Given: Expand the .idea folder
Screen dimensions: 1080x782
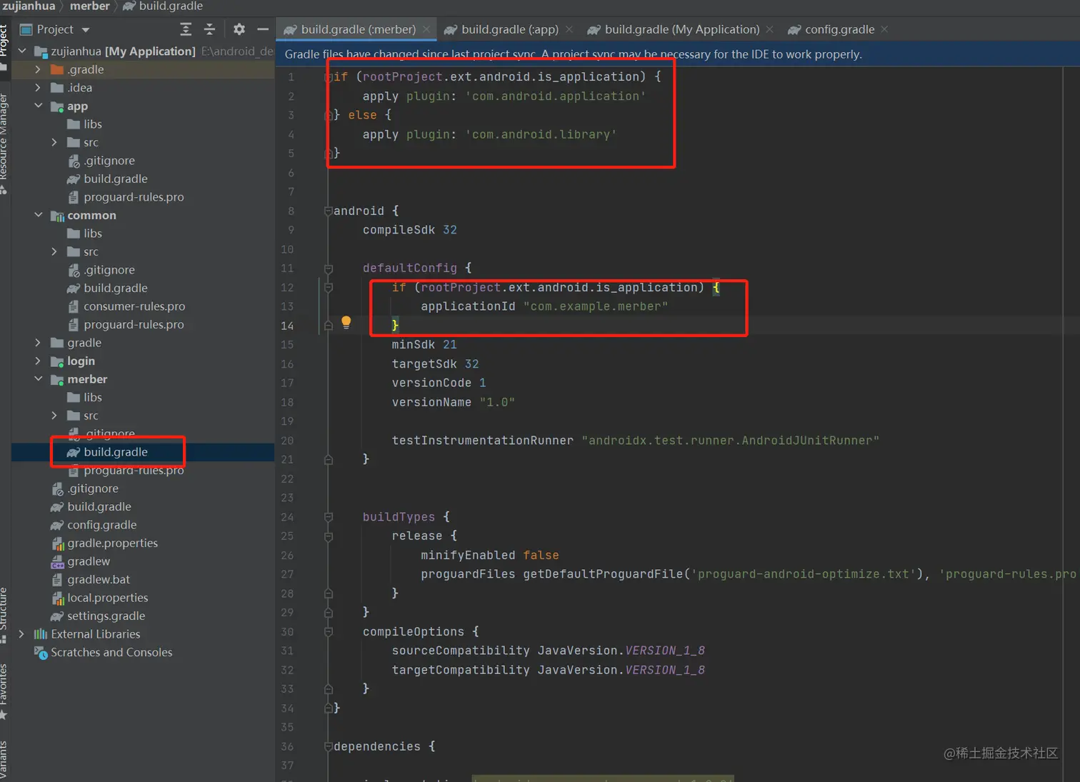Looking at the screenshot, I should click(x=38, y=88).
